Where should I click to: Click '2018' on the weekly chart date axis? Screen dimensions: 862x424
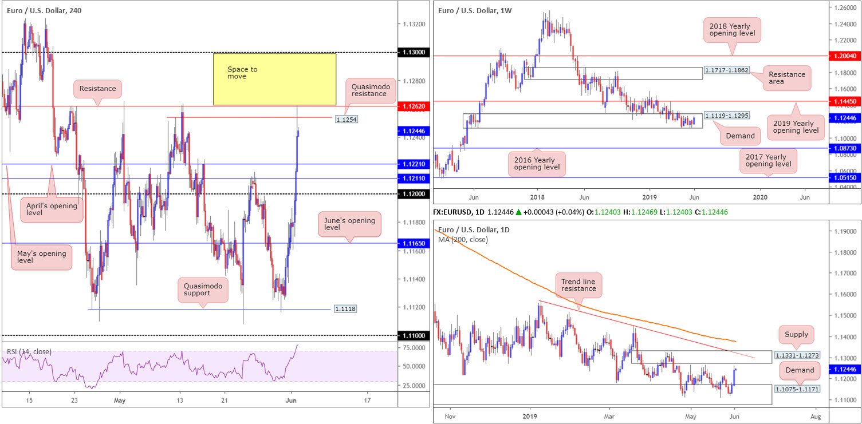pos(537,196)
